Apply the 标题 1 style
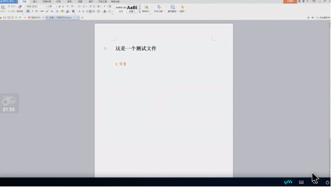The width and height of the screenshot is (334, 188). tap(132, 9)
